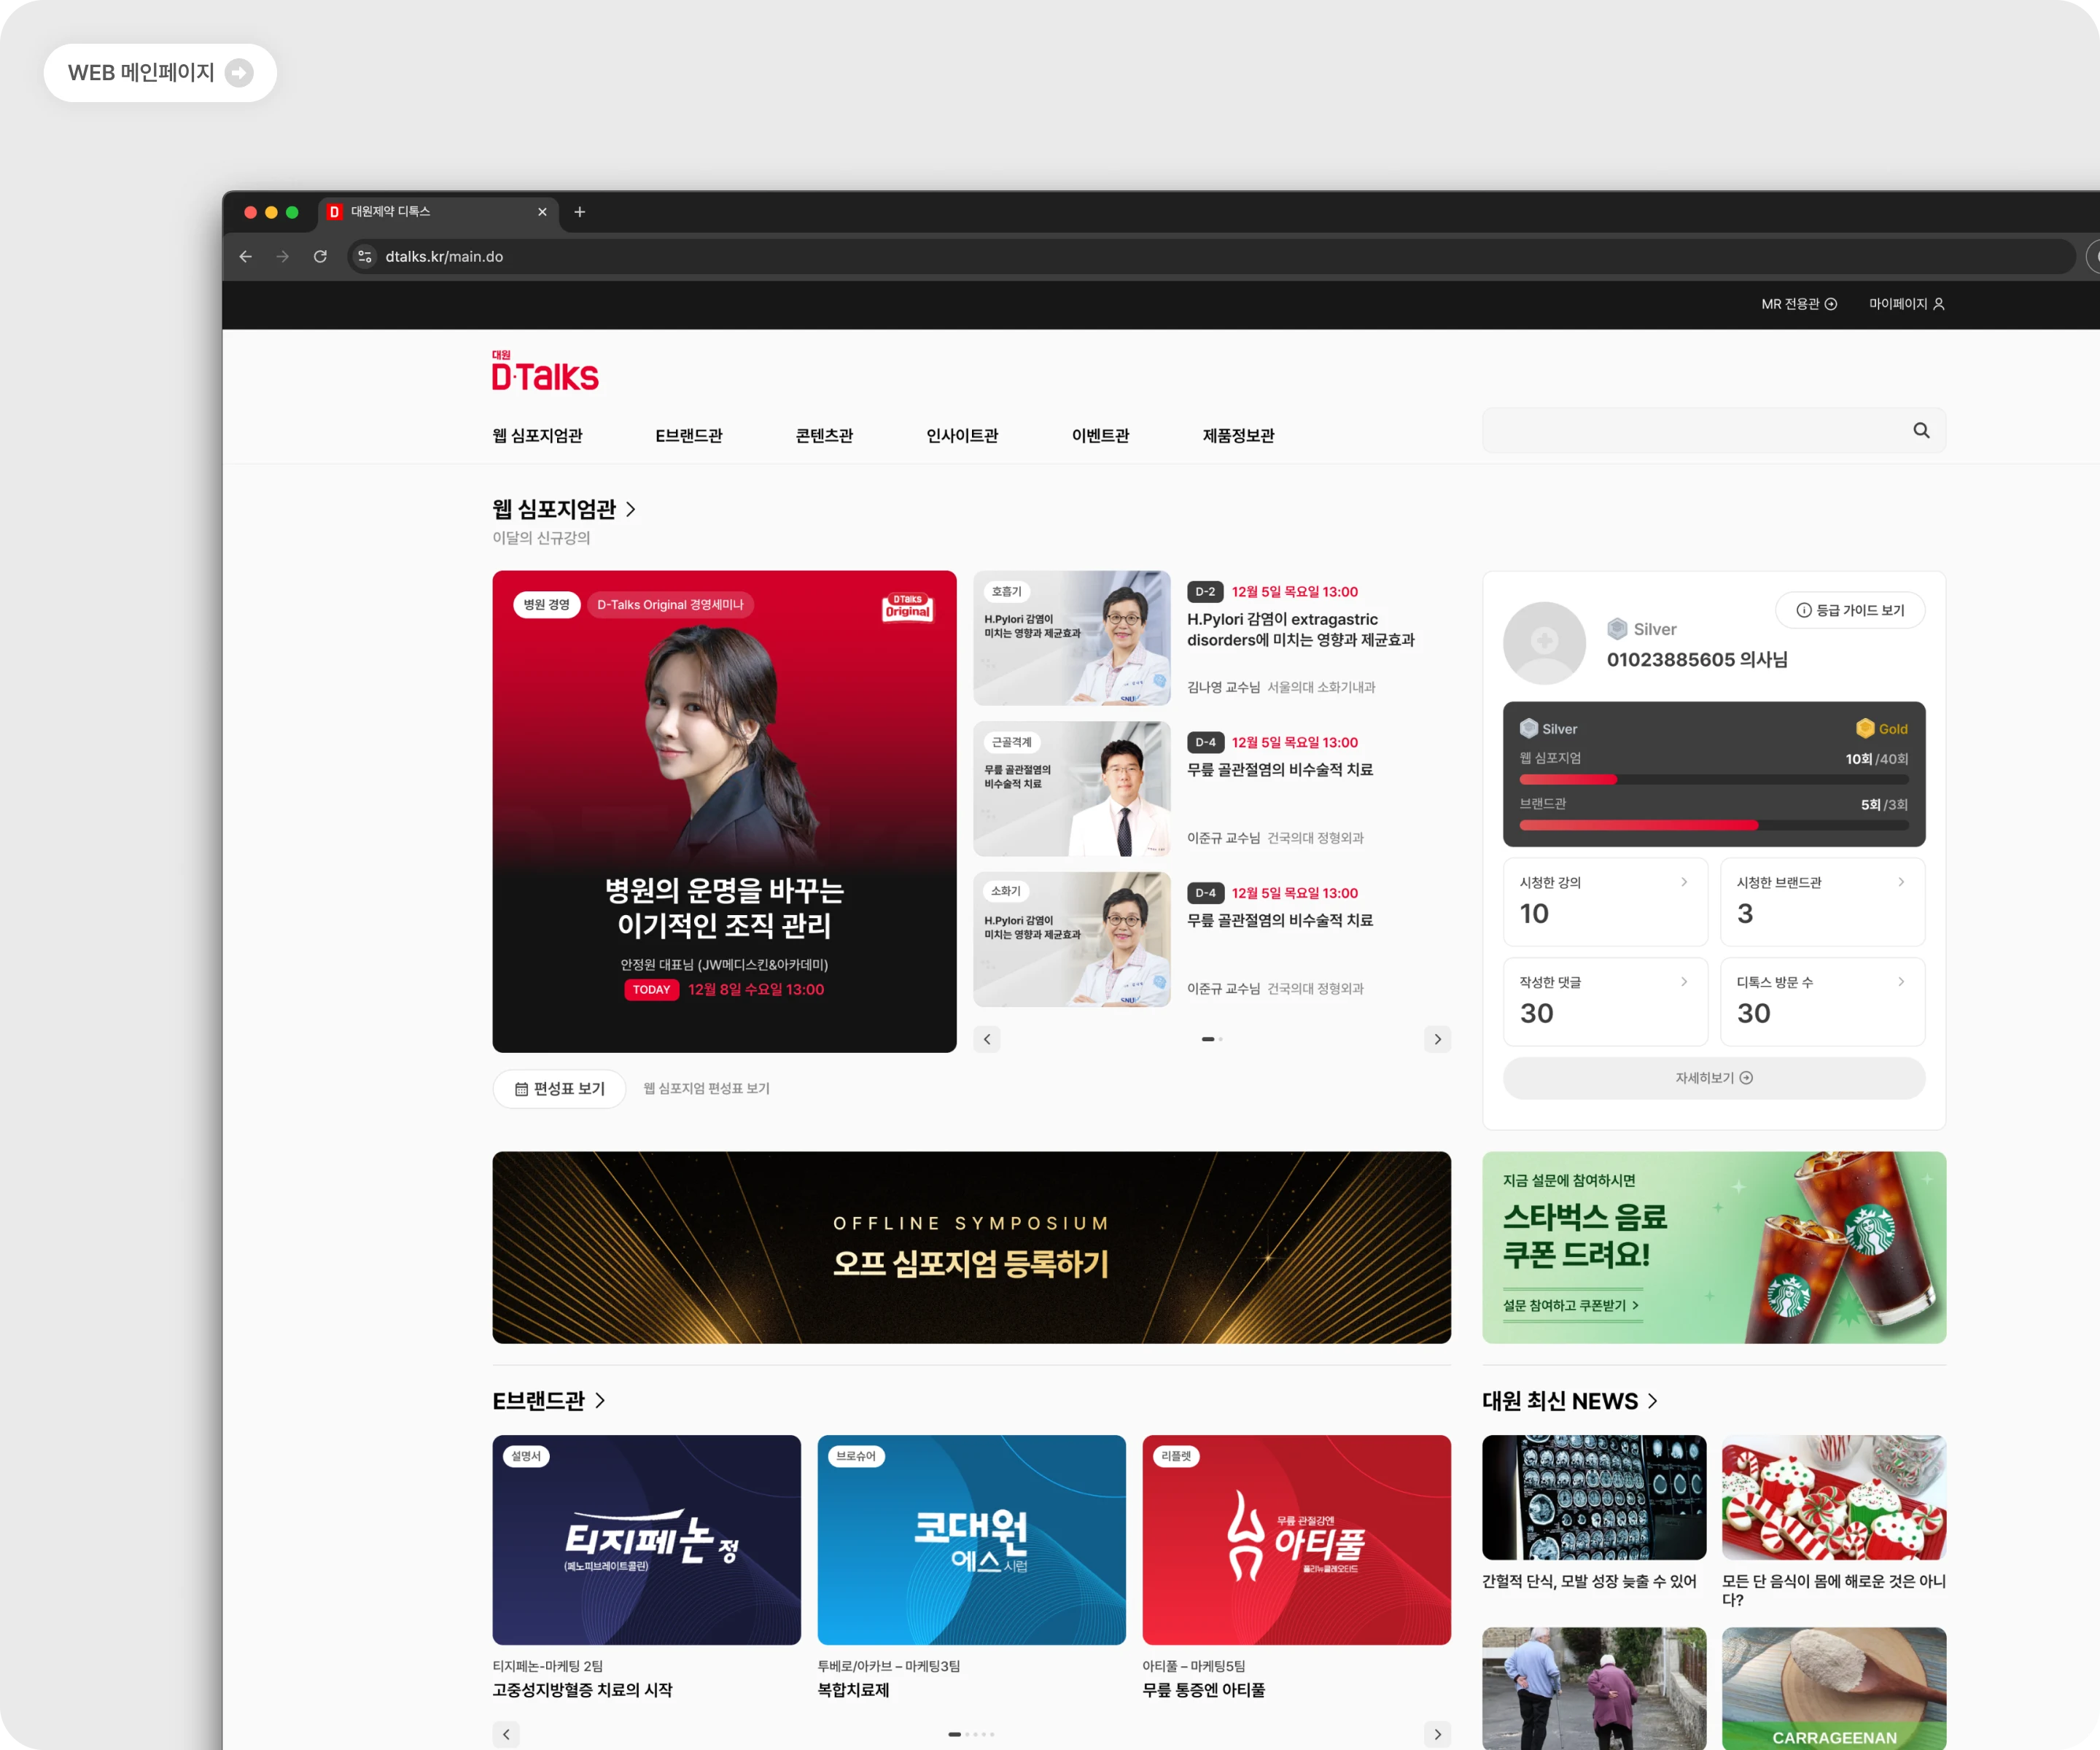
Task: Click into the site search field
Action: click(x=1695, y=430)
